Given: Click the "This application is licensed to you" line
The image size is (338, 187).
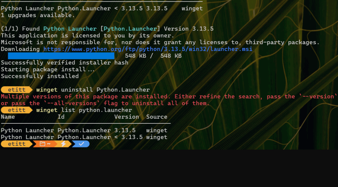Looking at the screenshot, I should [x=87, y=35].
